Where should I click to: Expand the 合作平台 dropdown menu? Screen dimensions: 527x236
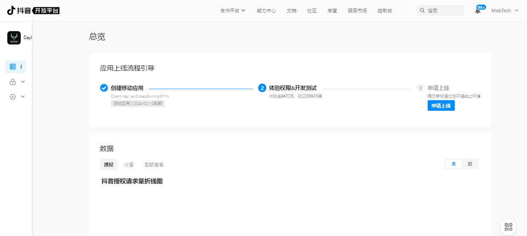233,11
